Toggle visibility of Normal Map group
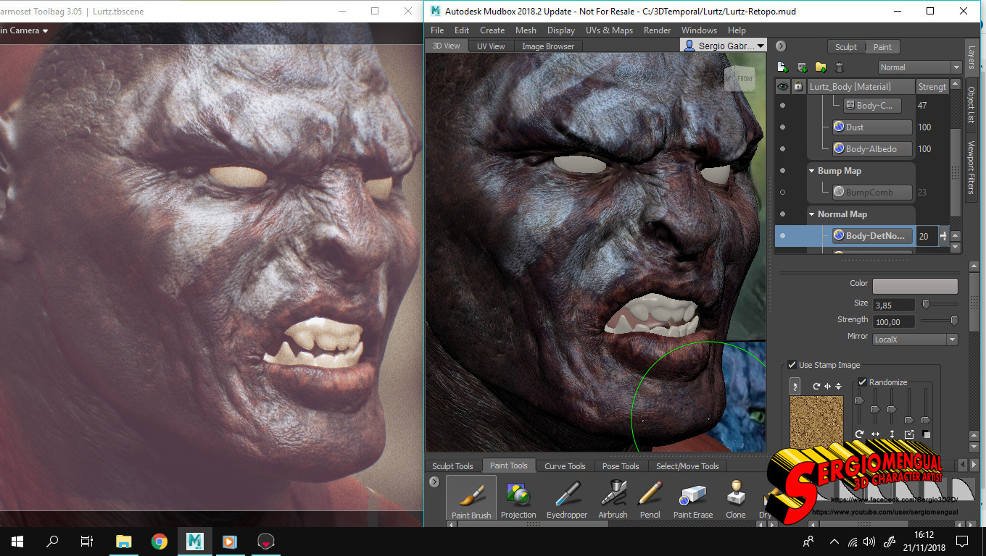This screenshot has height=556, width=986. point(782,214)
